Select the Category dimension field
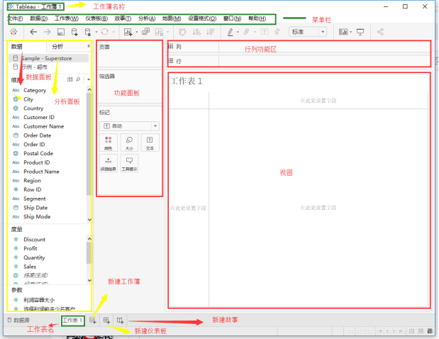Viewport: 439px width, 339px height. (x=35, y=90)
